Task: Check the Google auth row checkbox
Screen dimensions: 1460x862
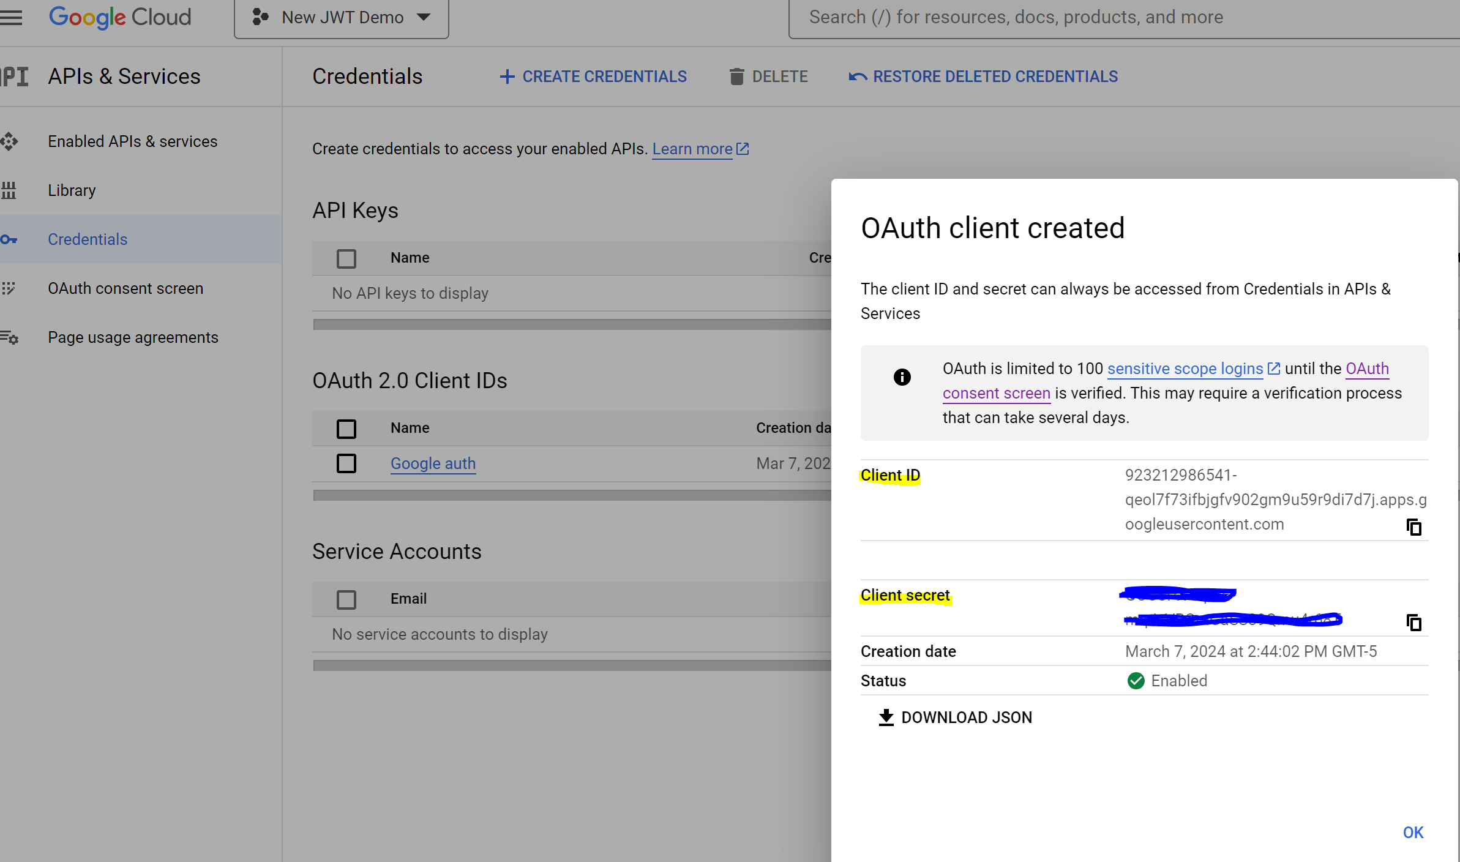Action: [346, 463]
